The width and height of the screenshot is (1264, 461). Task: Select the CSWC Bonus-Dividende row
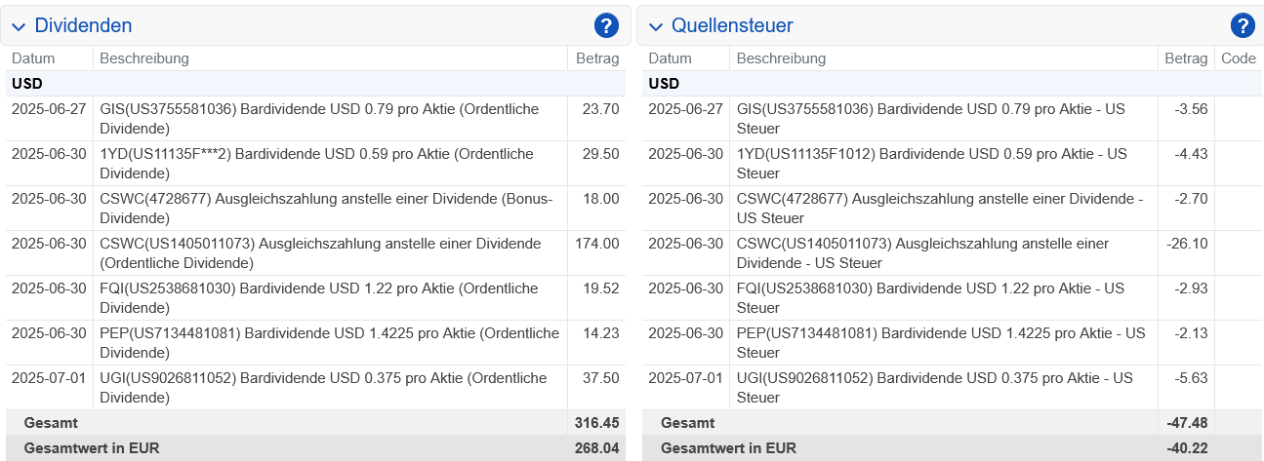click(x=326, y=208)
